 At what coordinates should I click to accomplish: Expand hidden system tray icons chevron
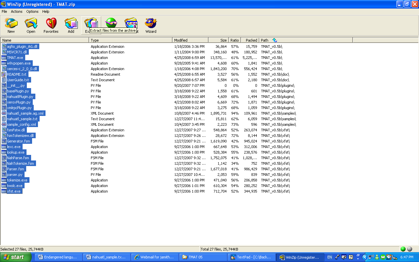pyautogui.click(x=365, y=257)
